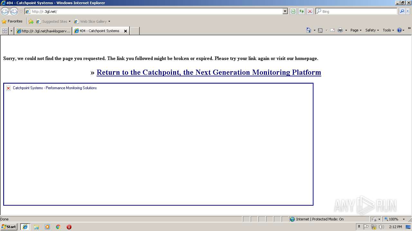Click the red stop-sign taskbar icon
The height and width of the screenshot is (231, 412).
(69, 227)
